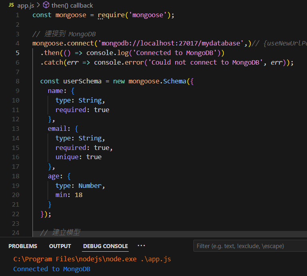Click the JS file icon in breadcrumb
The width and height of the screenshot is (307, 276).
11,5
